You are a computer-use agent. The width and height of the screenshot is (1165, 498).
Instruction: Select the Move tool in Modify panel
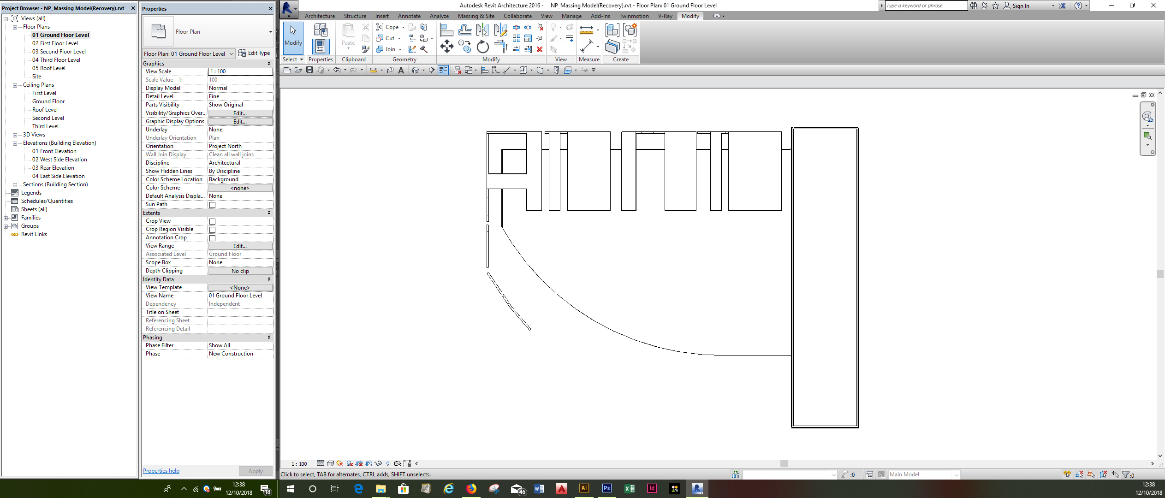tap(446, 46)
